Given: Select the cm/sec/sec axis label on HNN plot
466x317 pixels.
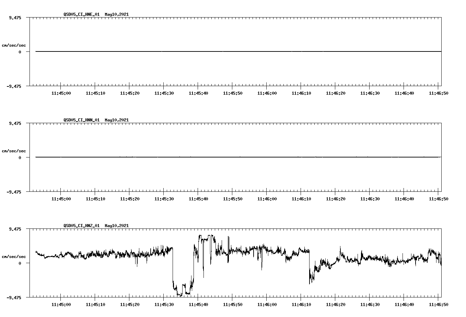Looking at the screenshot, I should click(x=14, y=151).
